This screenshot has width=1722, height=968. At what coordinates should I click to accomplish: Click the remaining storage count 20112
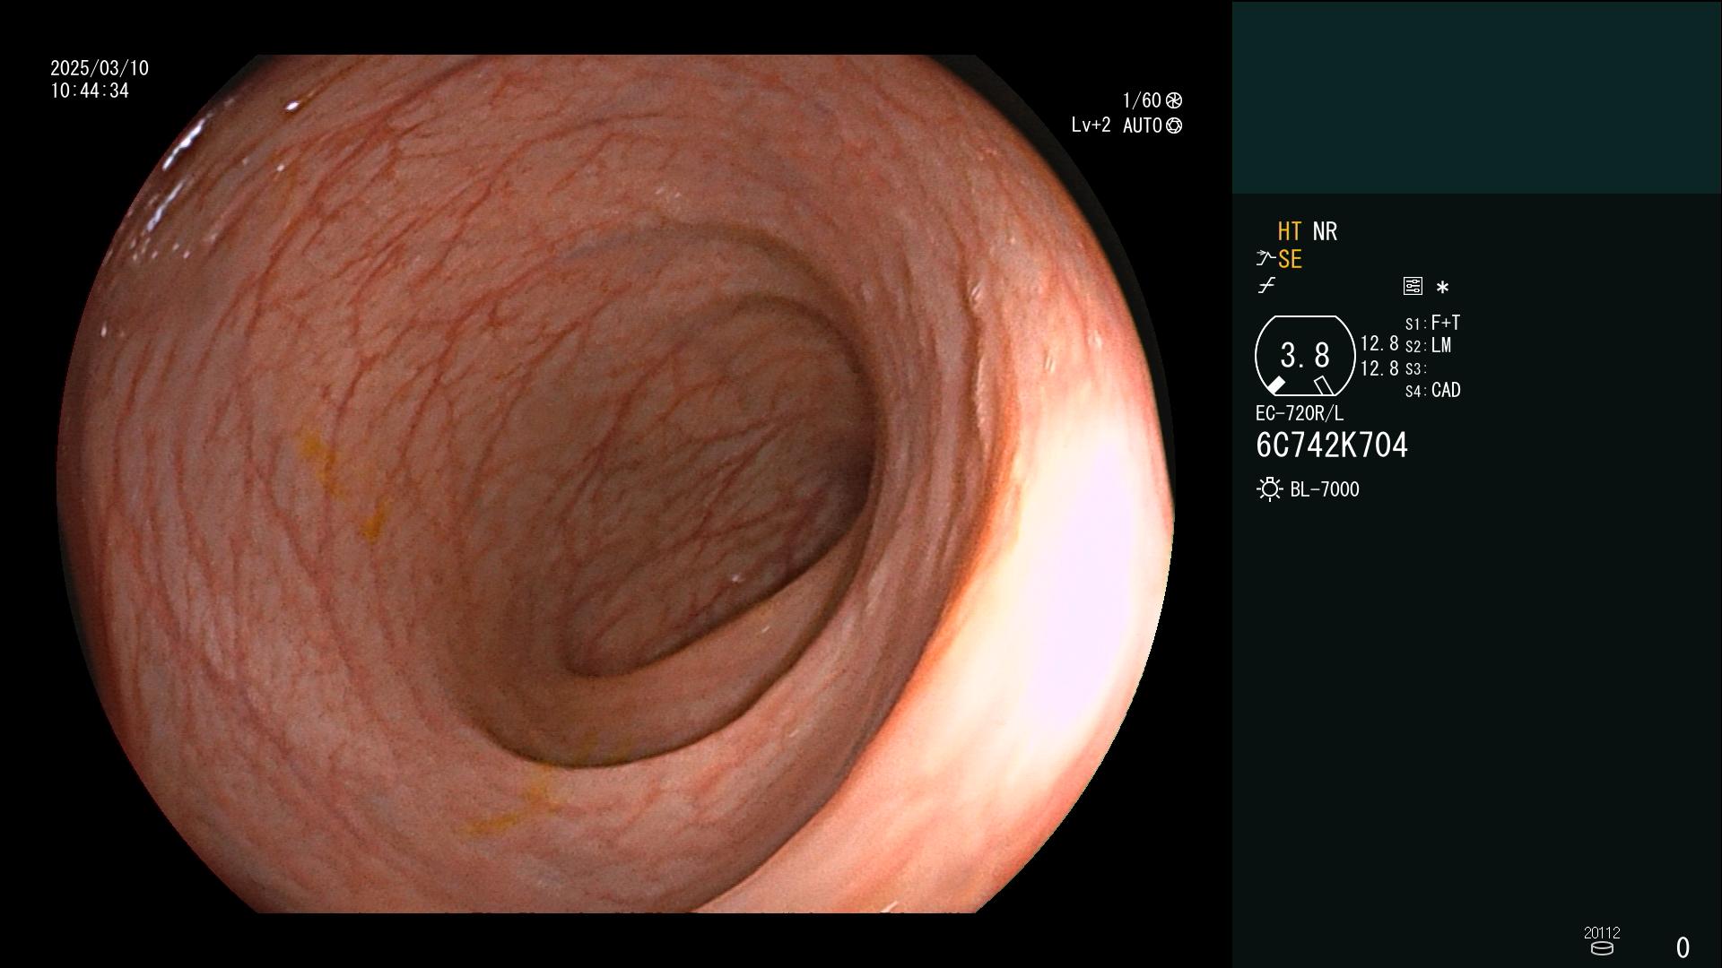[1602, 932]
